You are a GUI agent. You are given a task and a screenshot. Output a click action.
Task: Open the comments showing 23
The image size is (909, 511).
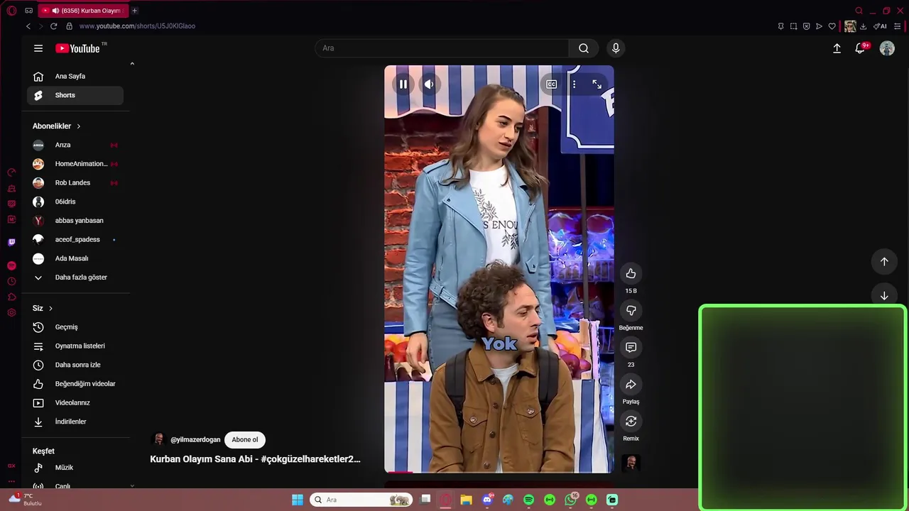click(631, 348)
